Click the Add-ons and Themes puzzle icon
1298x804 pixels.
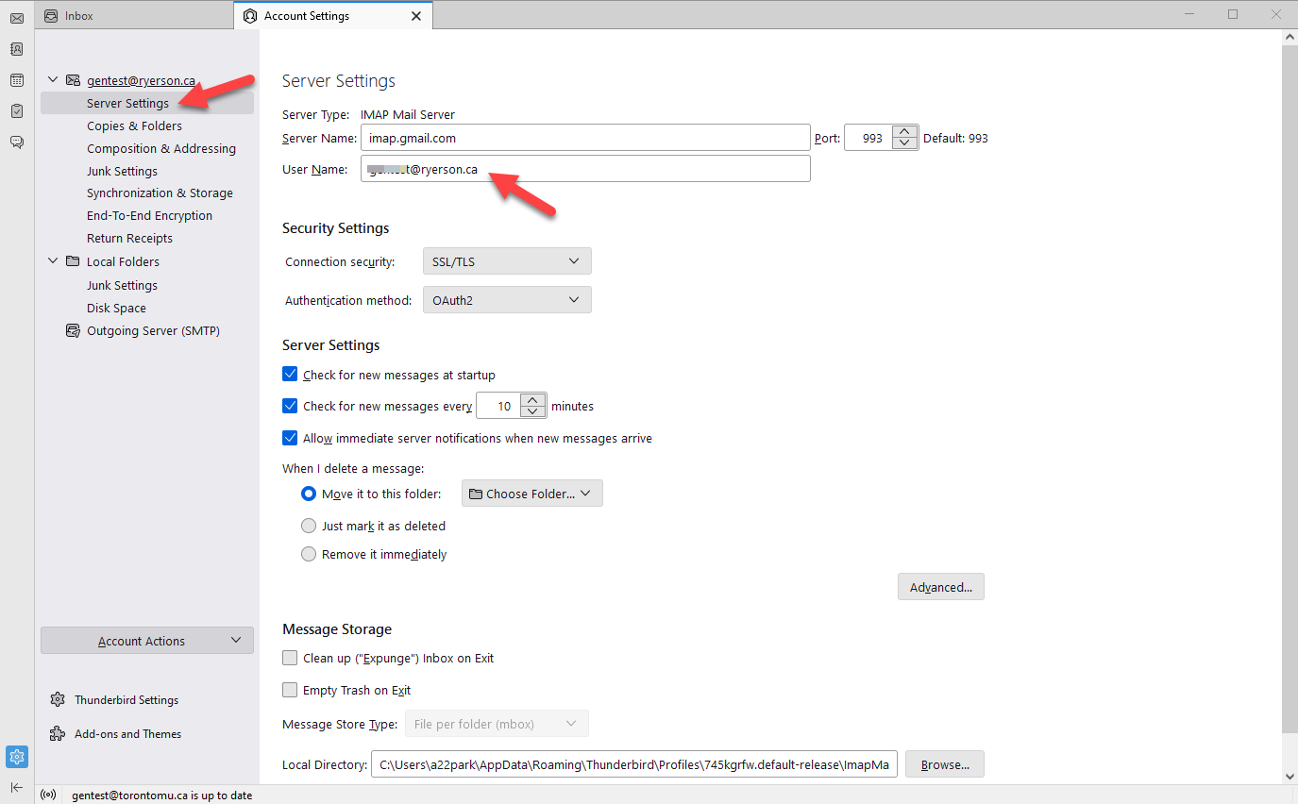click(58, 734)
